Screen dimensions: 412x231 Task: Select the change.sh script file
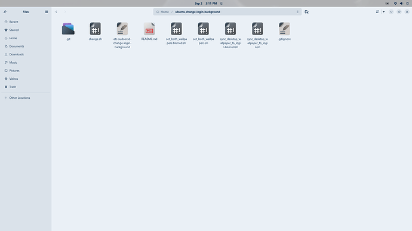point(95,32)
